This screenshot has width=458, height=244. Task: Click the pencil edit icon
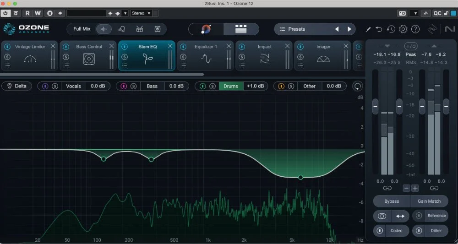368,29
